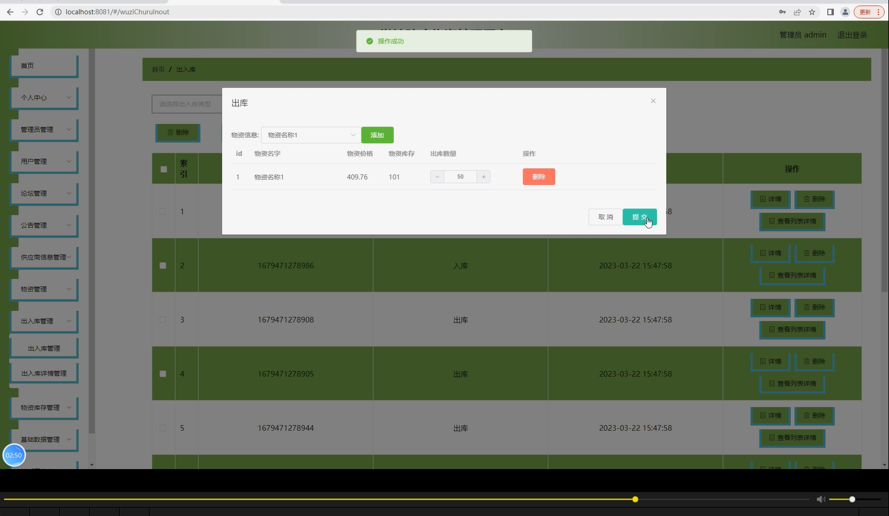Open 首页 in the sidebar
889x516 pixels.
44,66
